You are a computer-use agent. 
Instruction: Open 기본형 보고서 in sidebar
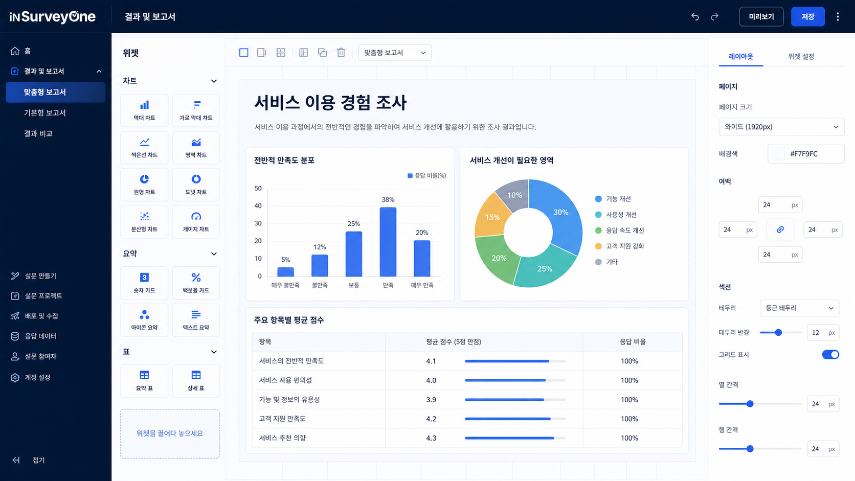(45, 112)
